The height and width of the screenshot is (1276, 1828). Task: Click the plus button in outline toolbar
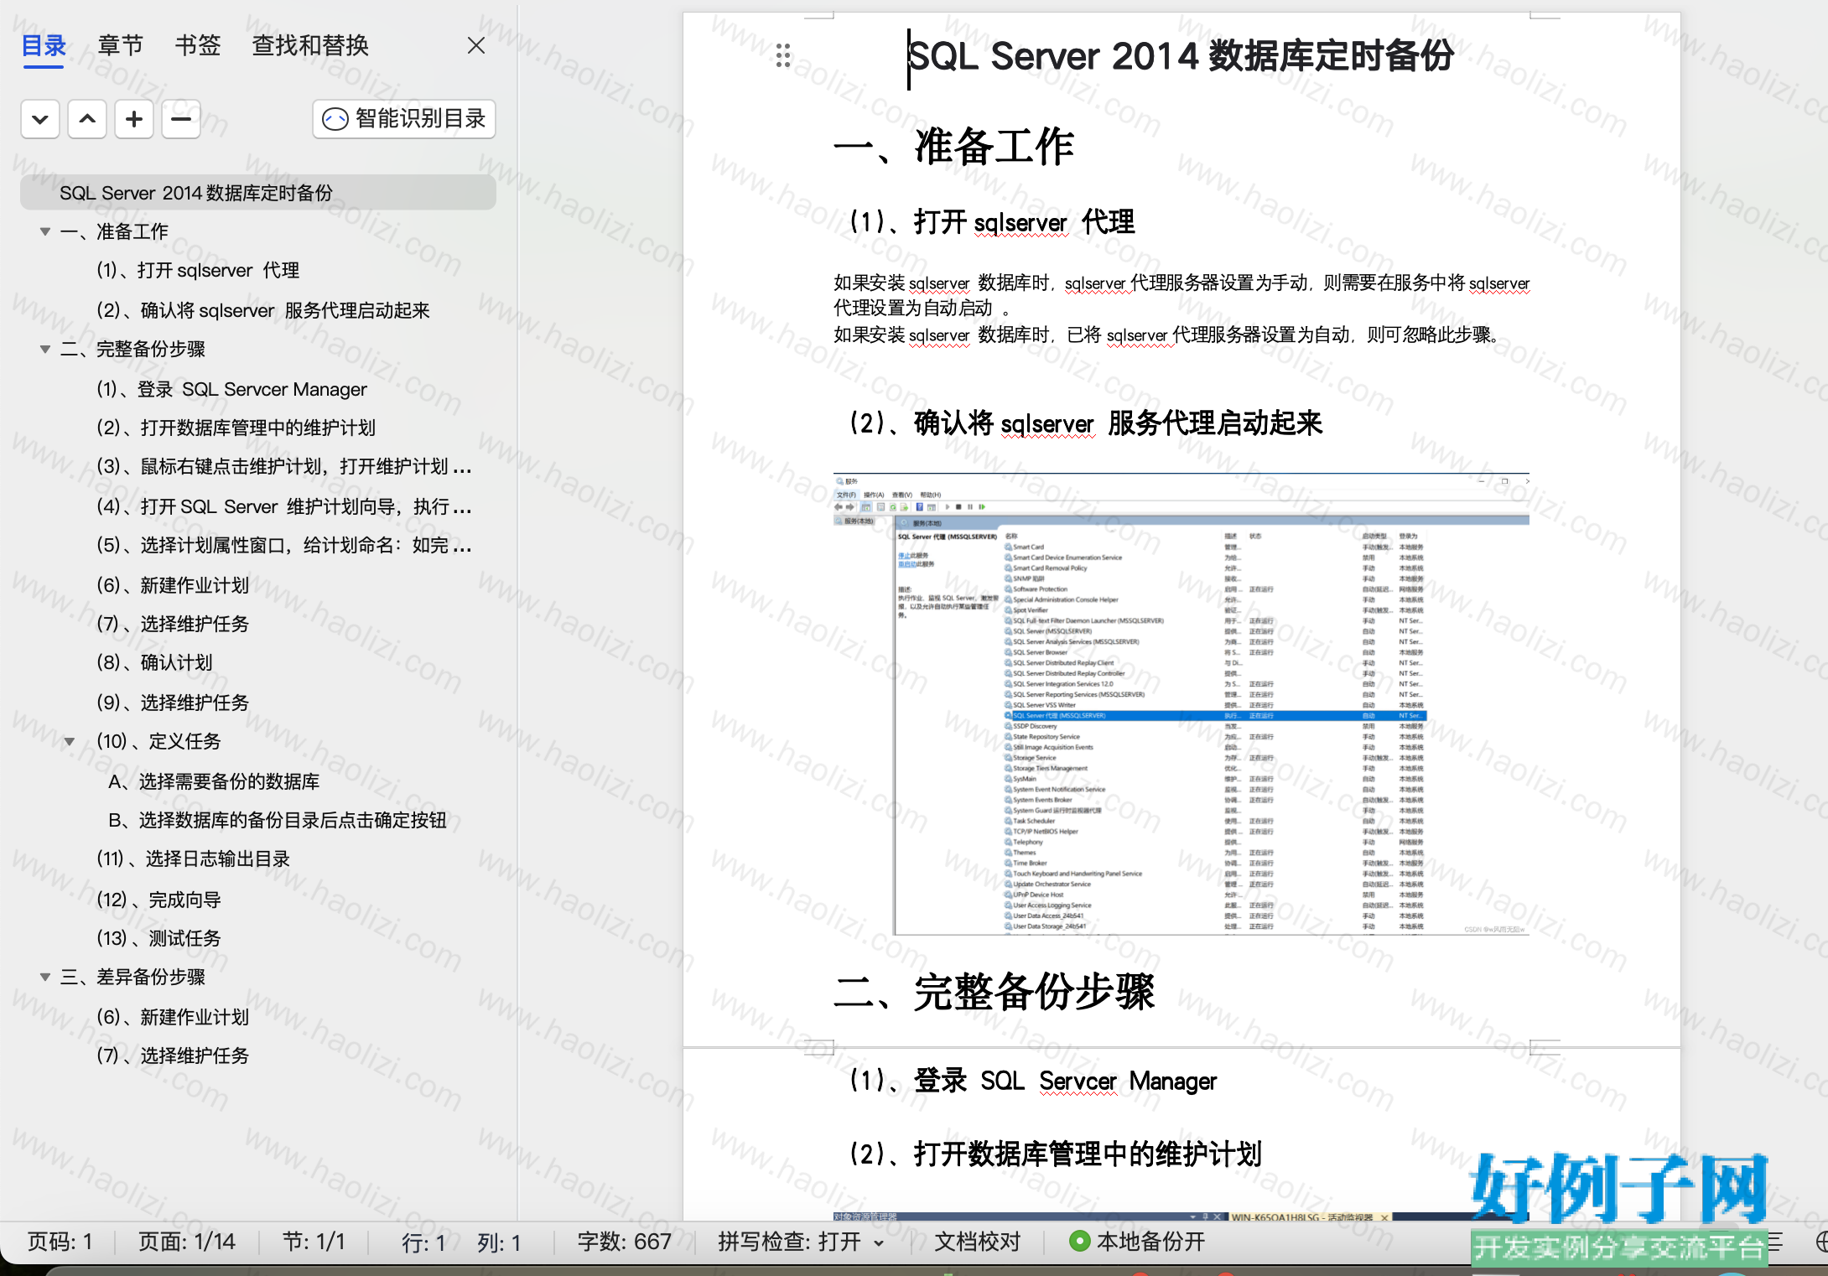(x=134, y=119)
